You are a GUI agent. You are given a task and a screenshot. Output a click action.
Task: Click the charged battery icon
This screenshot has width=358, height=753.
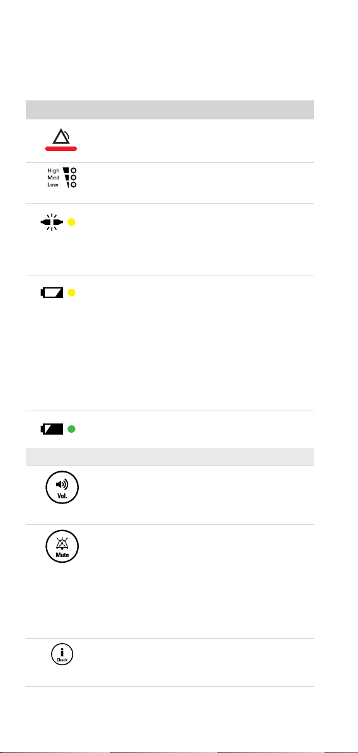52,430
